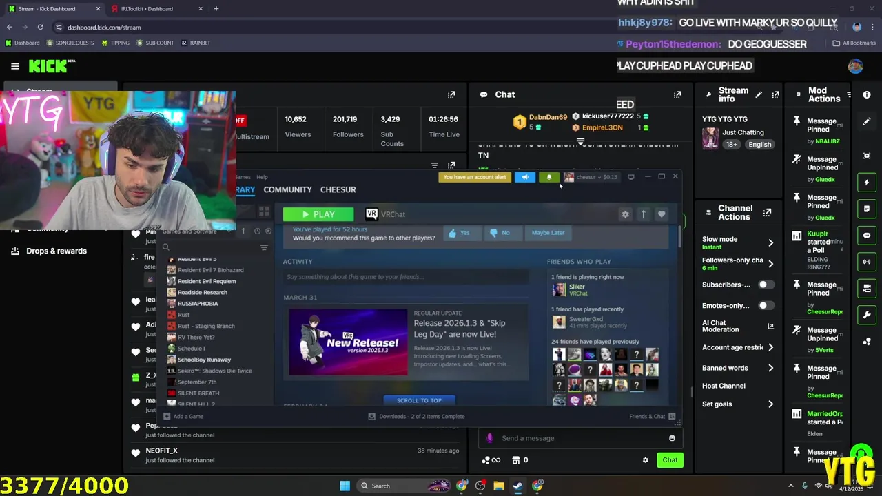The width and height of the screenshot is (882, 496).
Task: Click the info icon in right sidebar
Action: pyautogui.click(x=867, y=94)
